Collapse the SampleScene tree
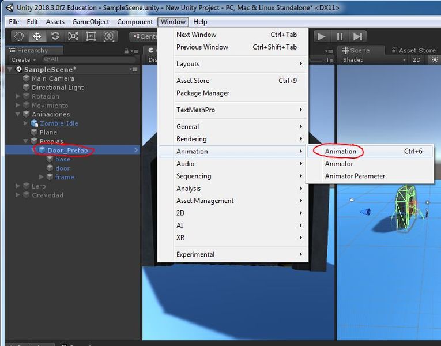The height and width of the screenshot is (346, 441). click(x=10, y=69)
